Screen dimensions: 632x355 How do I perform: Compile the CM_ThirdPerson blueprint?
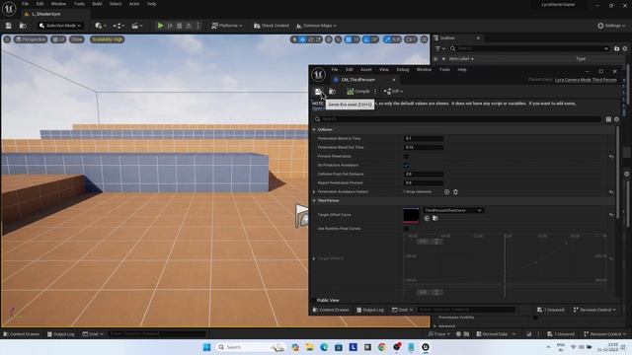(x=358, y=92)
